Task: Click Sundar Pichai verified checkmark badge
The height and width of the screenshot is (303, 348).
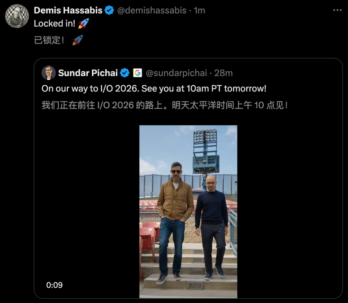Action: click(125, 73)
